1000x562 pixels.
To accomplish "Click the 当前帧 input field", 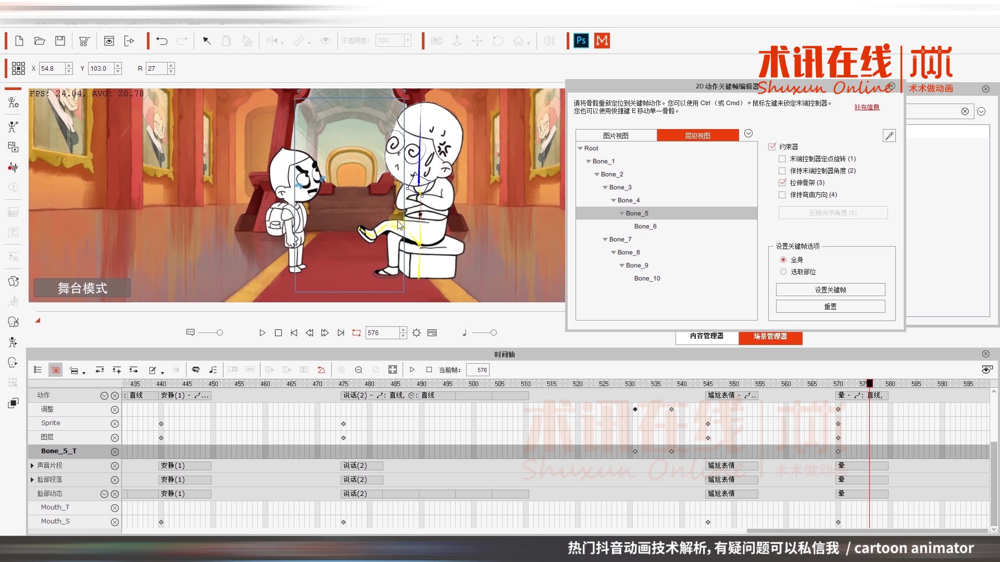I will 478,370.
